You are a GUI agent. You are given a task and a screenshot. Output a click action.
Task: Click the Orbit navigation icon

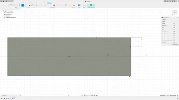[x=82, y=96]
